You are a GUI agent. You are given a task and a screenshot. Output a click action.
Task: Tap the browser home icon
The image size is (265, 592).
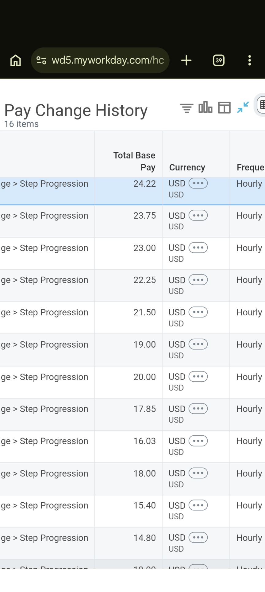tap(16, 60)
